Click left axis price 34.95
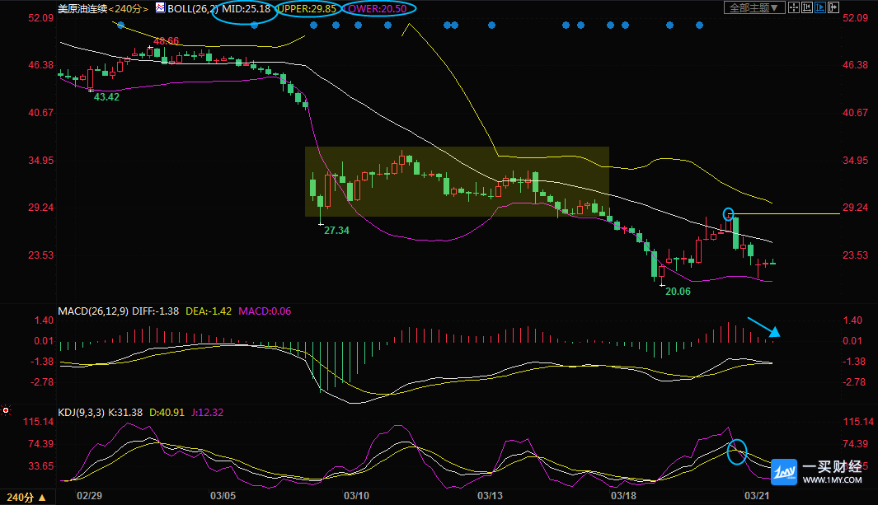Image resolution: width=878 pixels, height=505 pixels. pyautogui.click(x=41, y=161)
